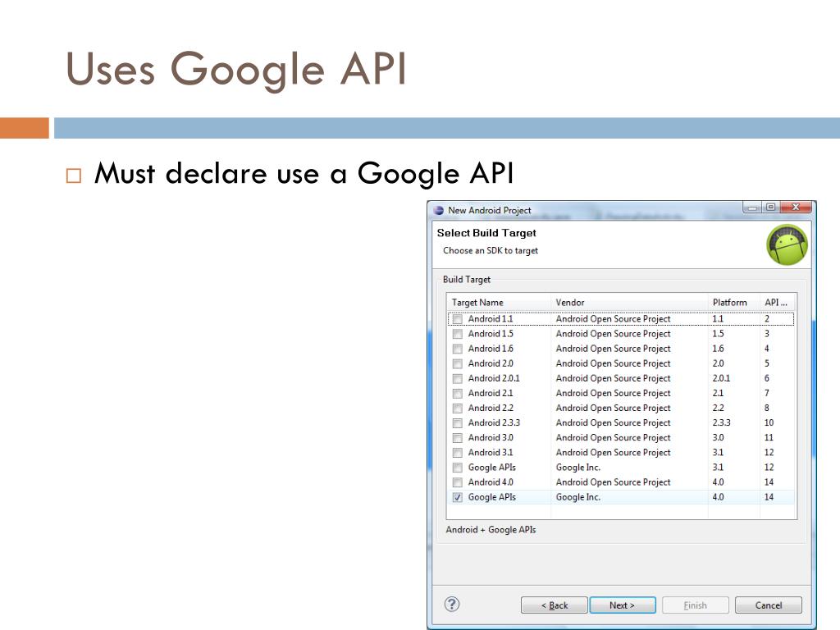The height and width of the screenshot is (630, 840).
Task: Check the Android 2.0.1 checkbox
Action: tap(458, 379)
